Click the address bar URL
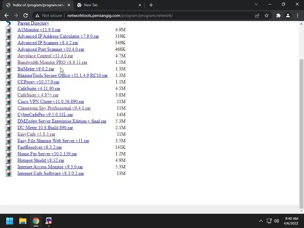Image resolution: width=304 pixels, height=228 pixels. [120, 15]
